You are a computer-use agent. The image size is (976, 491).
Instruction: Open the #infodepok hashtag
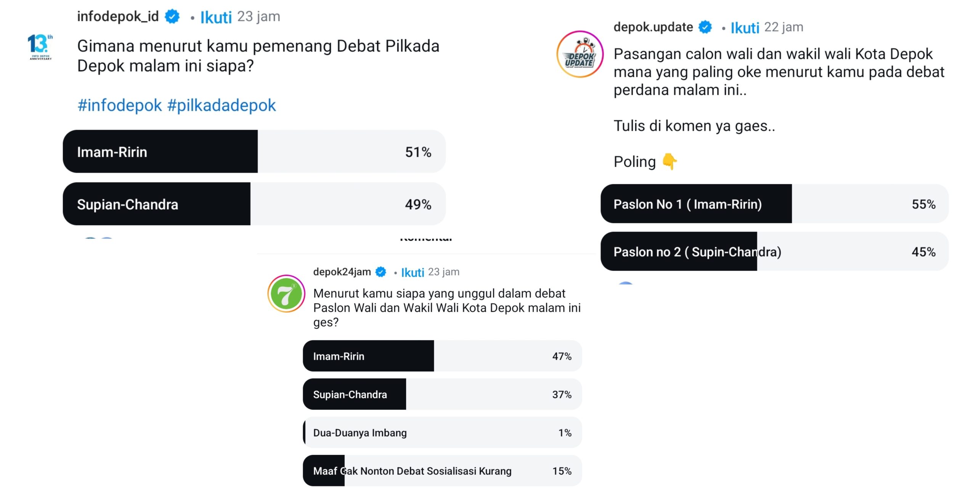(x=118, y=105)
